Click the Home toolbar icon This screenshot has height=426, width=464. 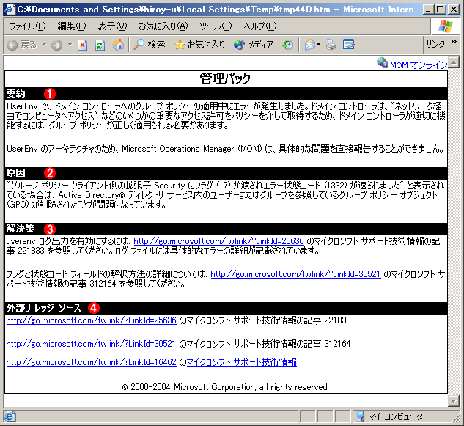pyautogui.click(x=118, y=45)
